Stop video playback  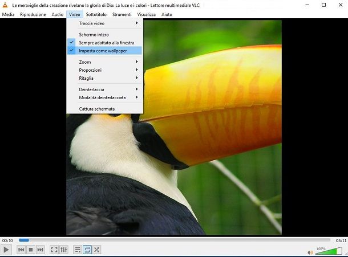pos(31,250)
